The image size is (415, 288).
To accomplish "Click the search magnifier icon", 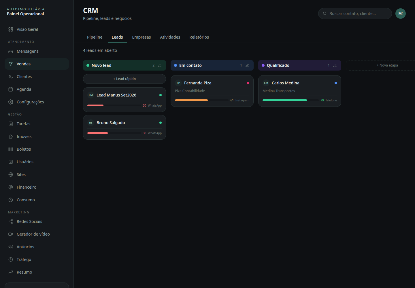I will pyautogui.click(x=325, y=14).
